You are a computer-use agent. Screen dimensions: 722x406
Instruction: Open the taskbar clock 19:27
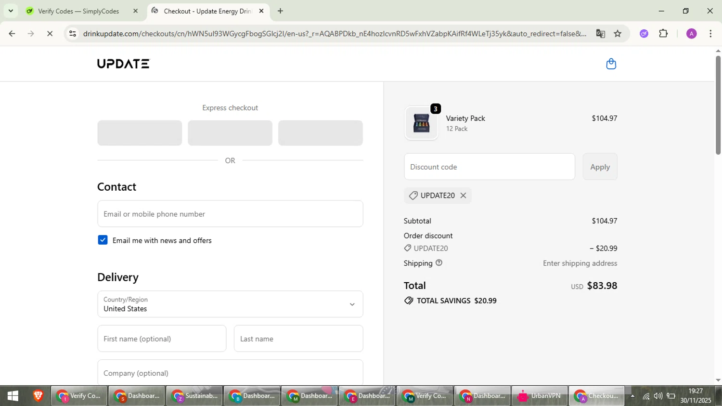point(696,396)
